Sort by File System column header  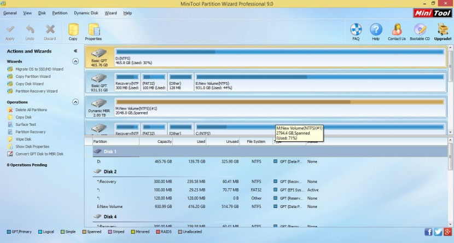click(x=256, y=142)
